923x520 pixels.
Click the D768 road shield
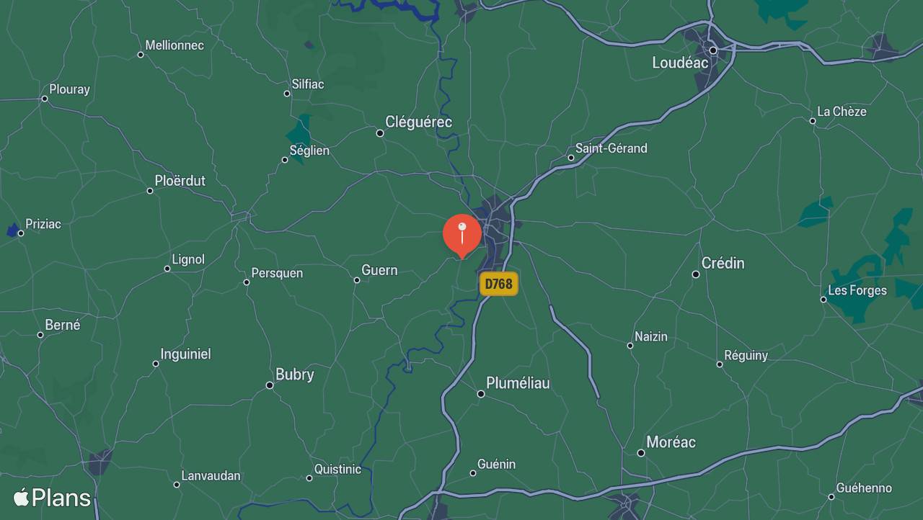click(x=499, y=284)
